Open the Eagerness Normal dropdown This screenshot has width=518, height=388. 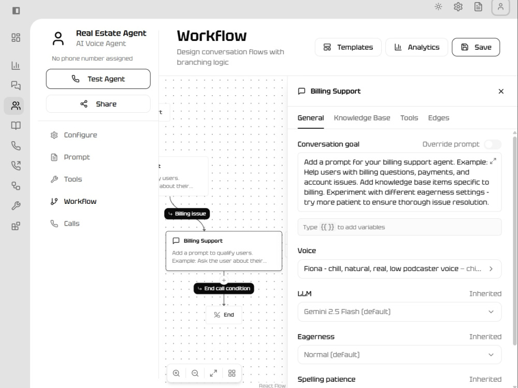pos(399,355)
